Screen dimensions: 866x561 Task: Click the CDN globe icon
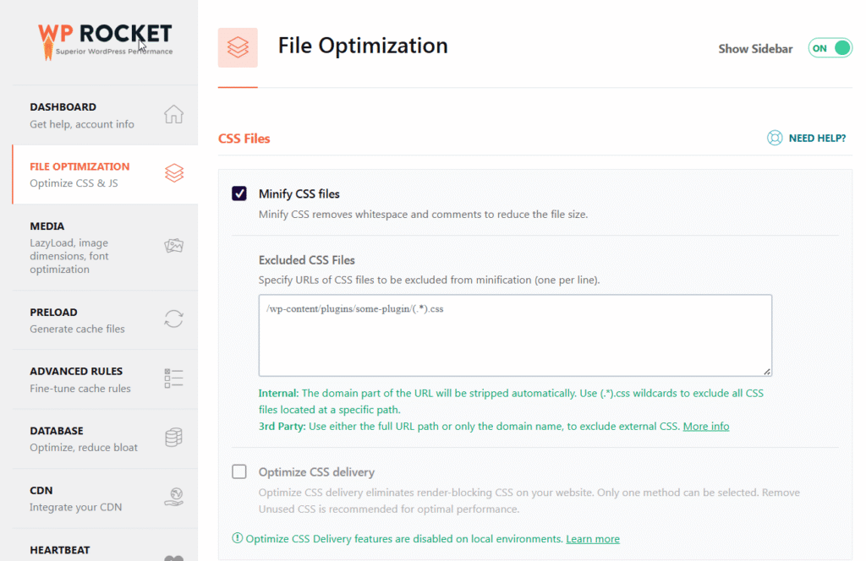coord(173,497)
